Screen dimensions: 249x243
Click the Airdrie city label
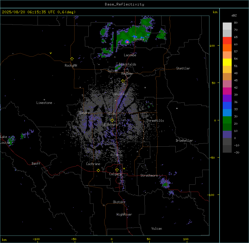point(117,155)
